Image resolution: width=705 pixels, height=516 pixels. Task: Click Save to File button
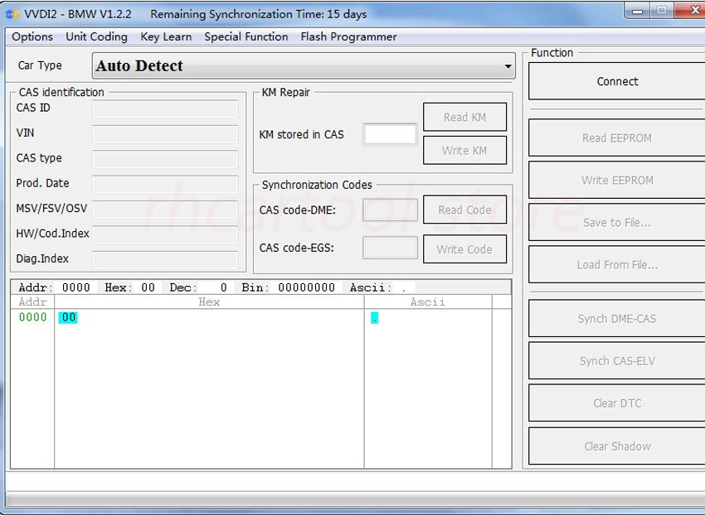(617, 222)
